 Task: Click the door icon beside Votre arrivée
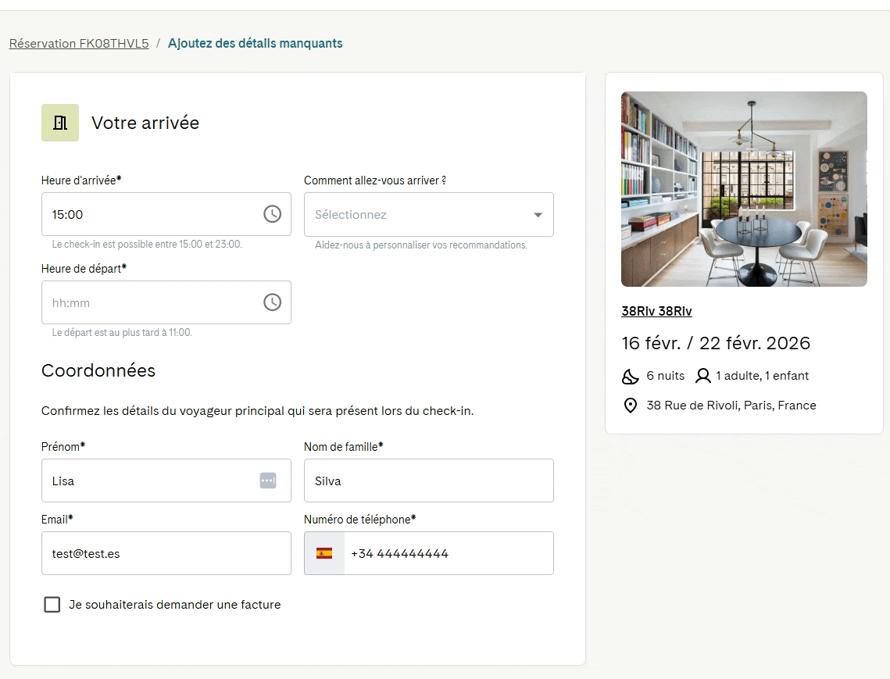pyautogui.click(x=60, y=123)
